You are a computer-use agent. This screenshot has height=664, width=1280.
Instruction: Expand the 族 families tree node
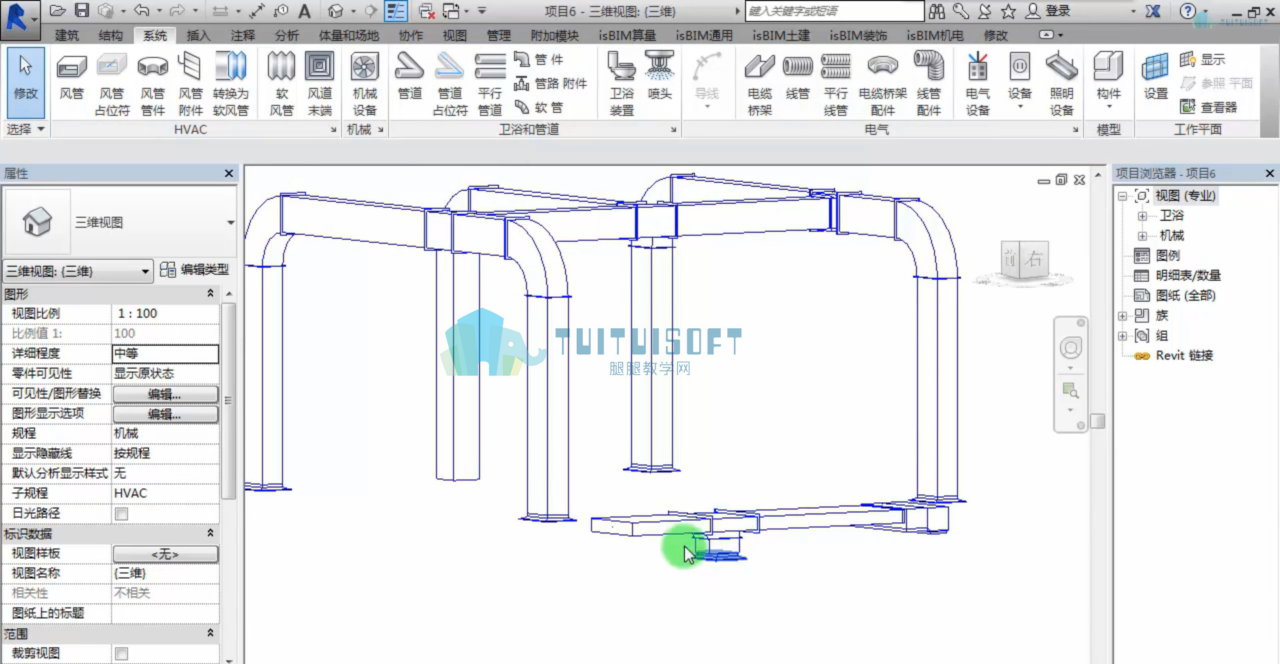[1122, 316]
